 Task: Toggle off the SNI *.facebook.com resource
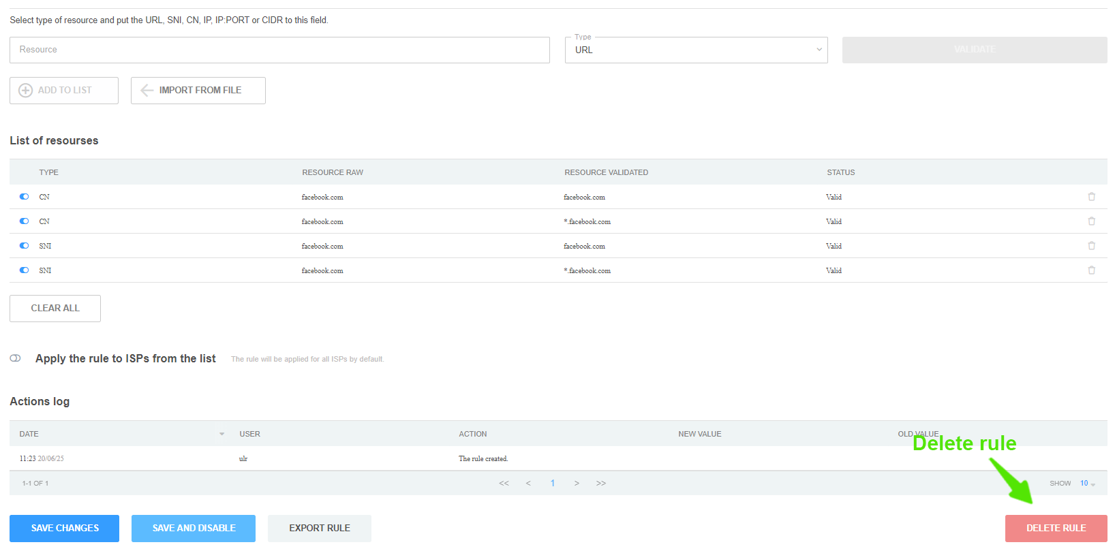pos(25,270)
